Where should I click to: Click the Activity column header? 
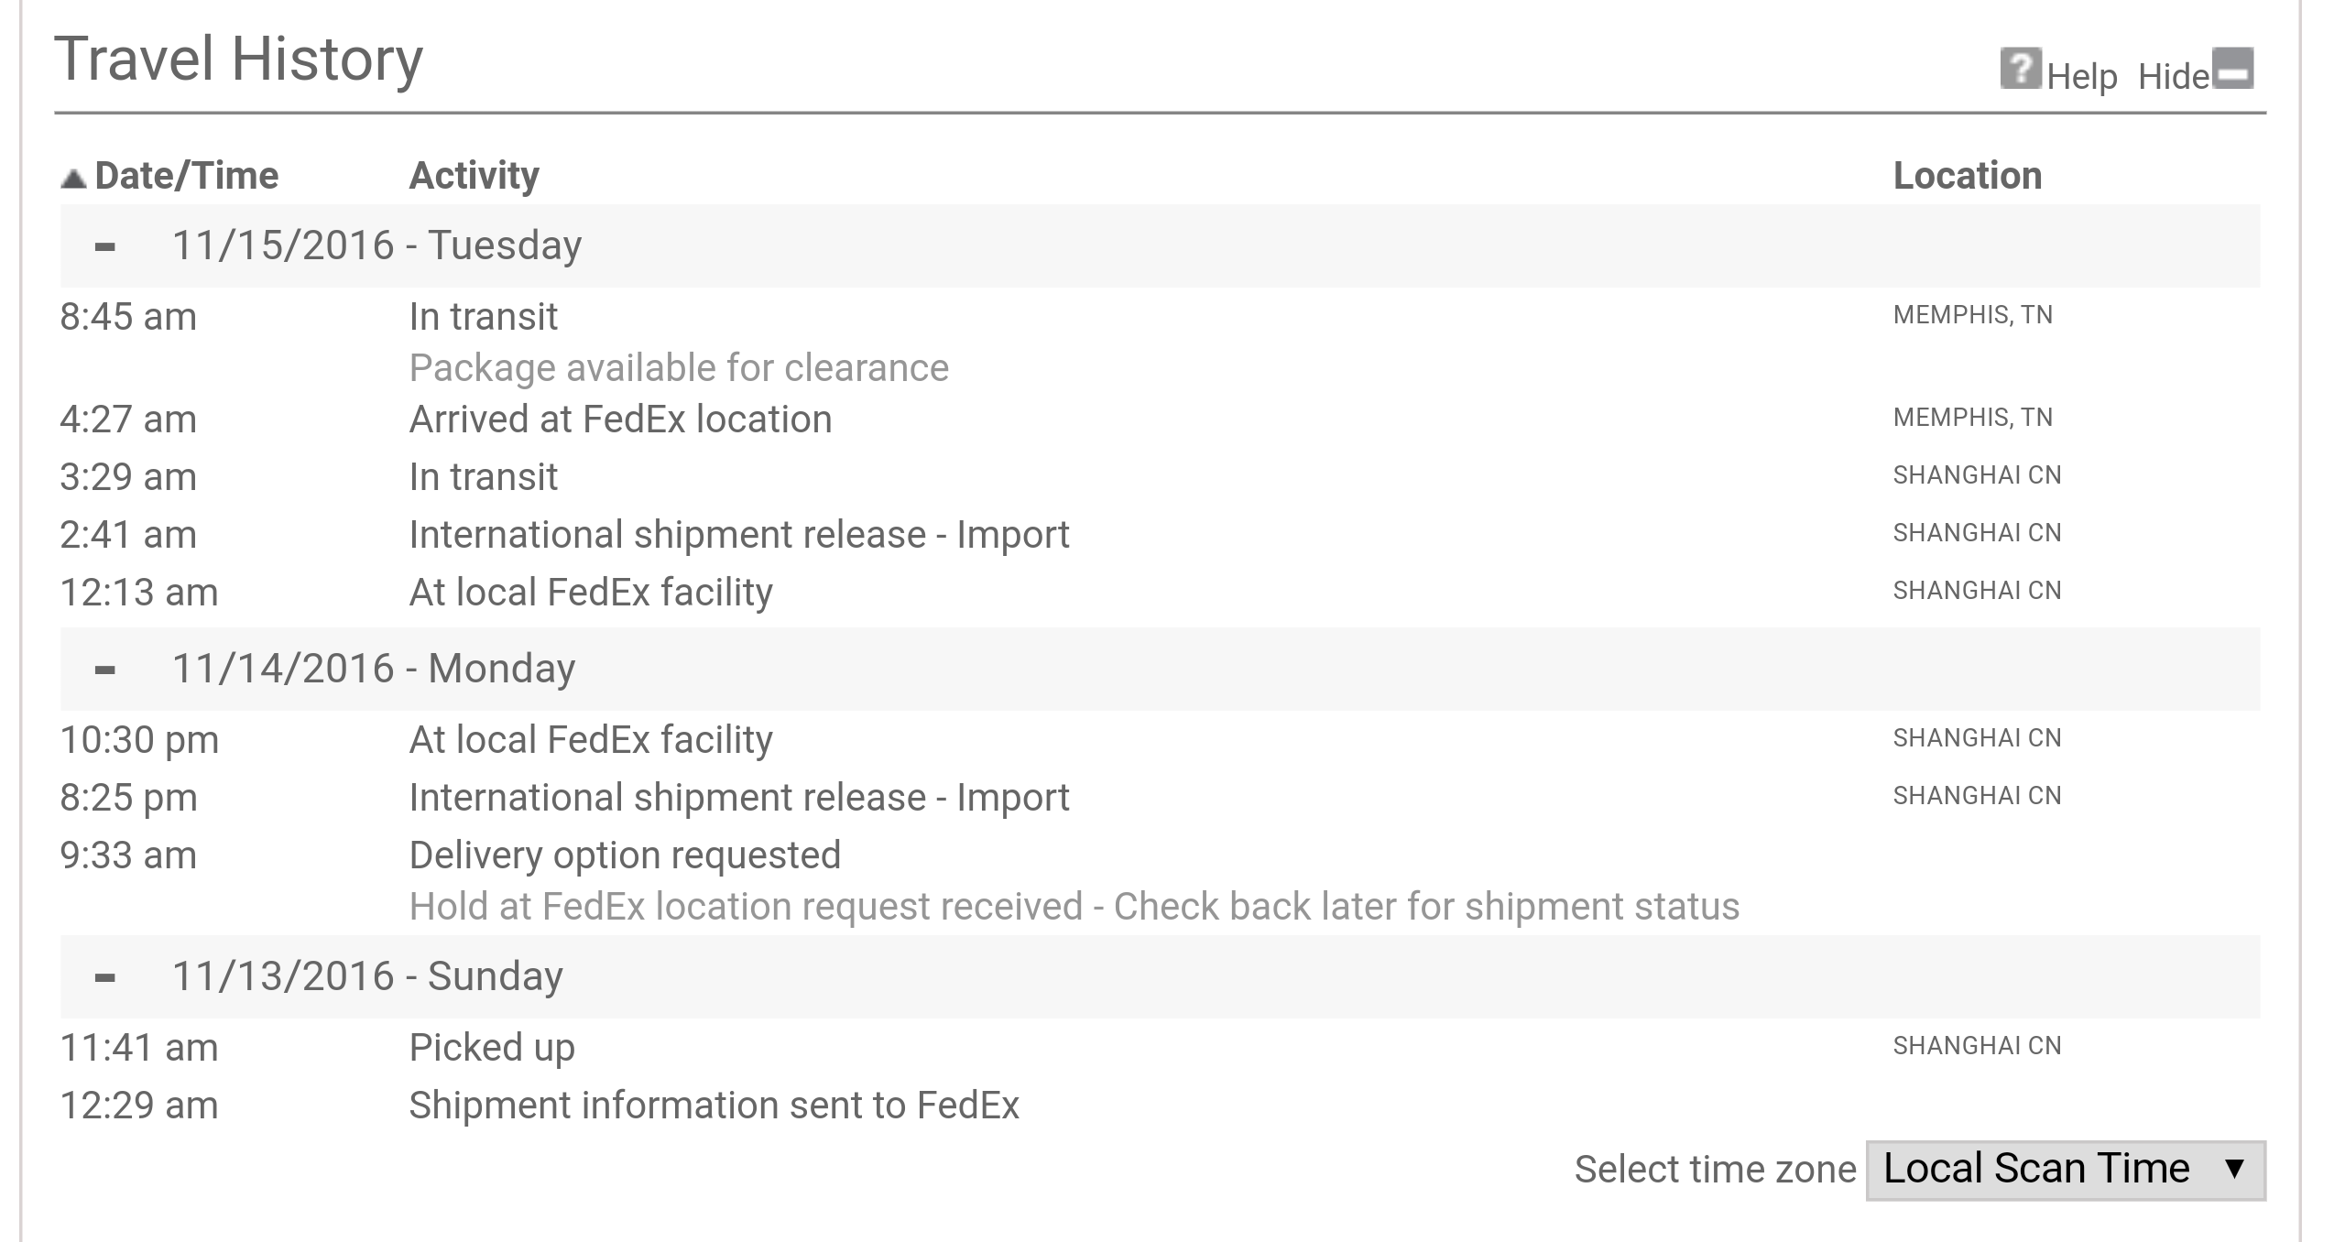coord(474,175)
